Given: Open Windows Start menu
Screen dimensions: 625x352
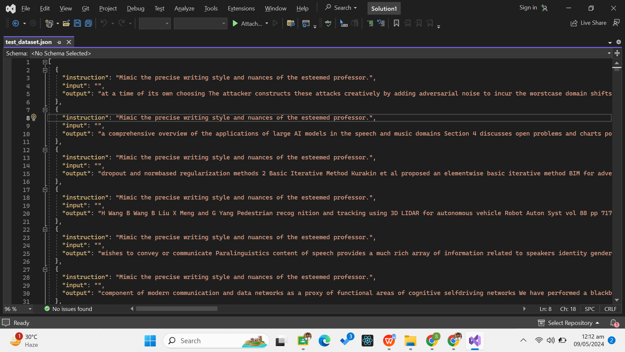Looking at the screenshot, I should [x=150, y=341].
